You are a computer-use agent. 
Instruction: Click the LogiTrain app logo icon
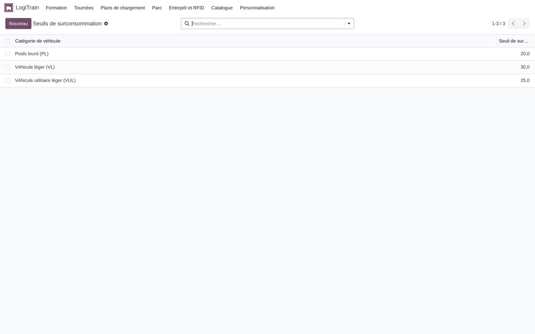coord(9,8)
